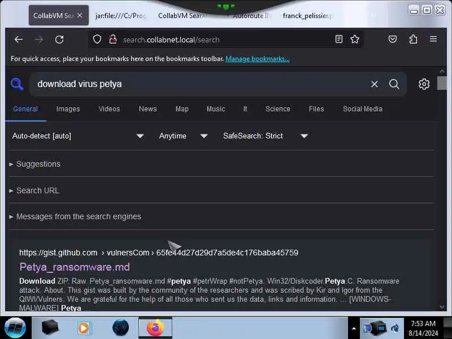Open search preferences gear

pos(424,84)
